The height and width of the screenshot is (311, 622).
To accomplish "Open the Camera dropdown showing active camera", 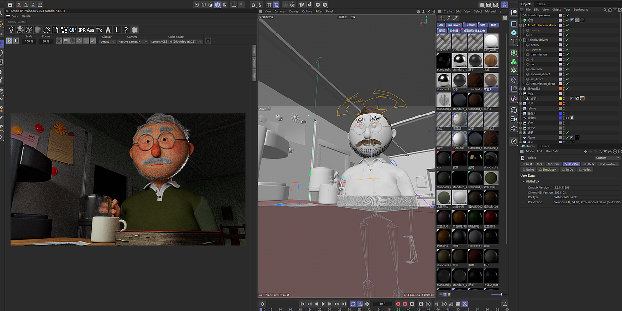I will (133, 42).
